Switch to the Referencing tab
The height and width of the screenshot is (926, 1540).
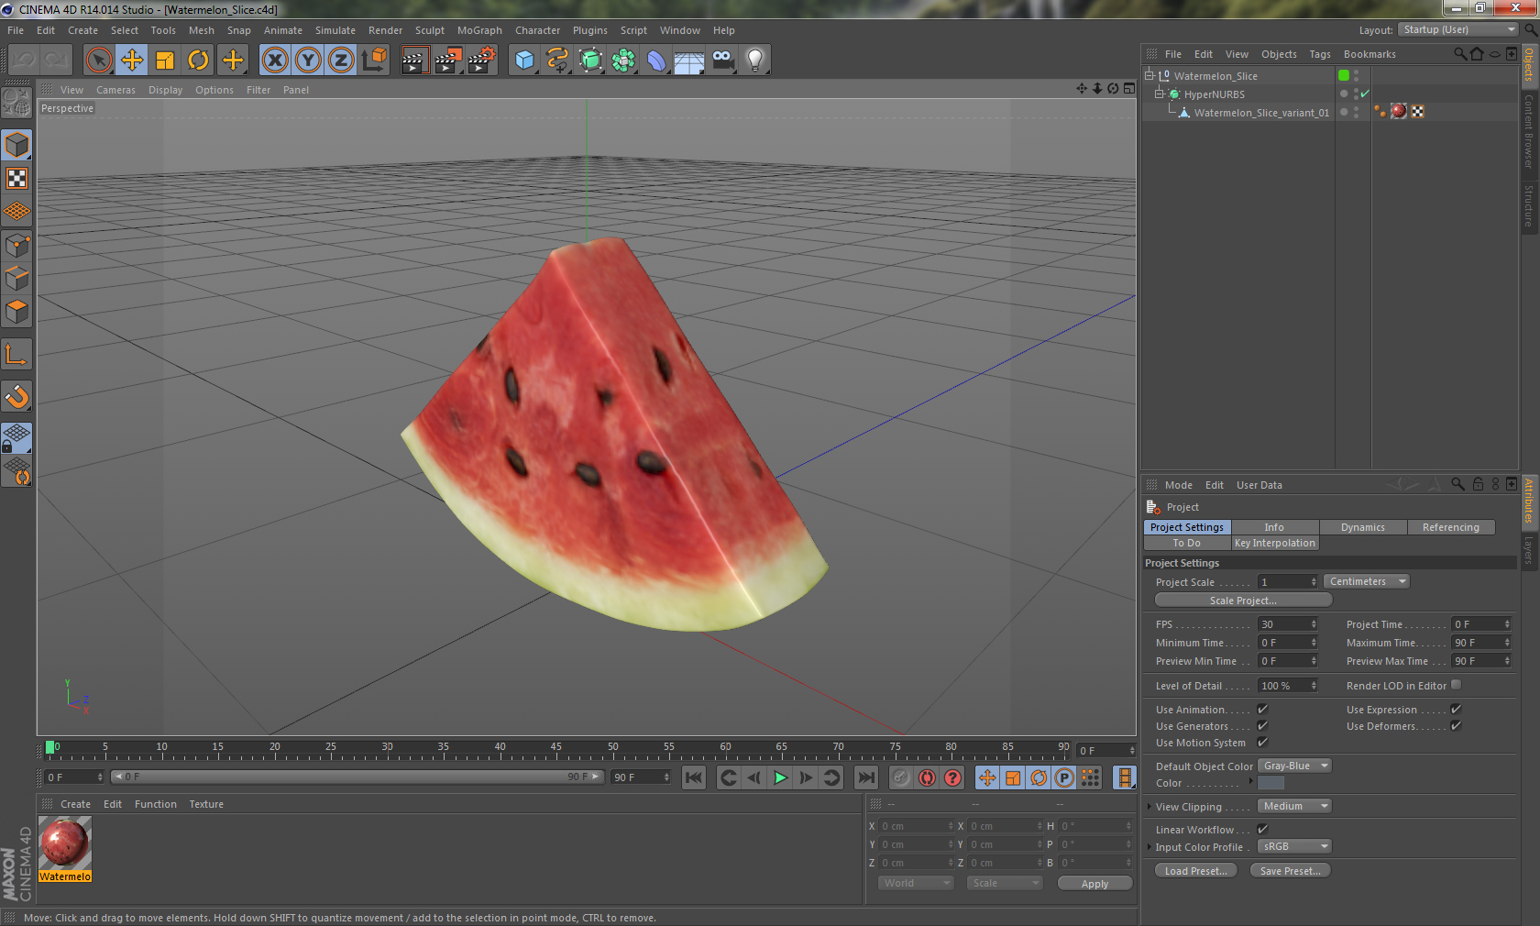[1451, 527]
